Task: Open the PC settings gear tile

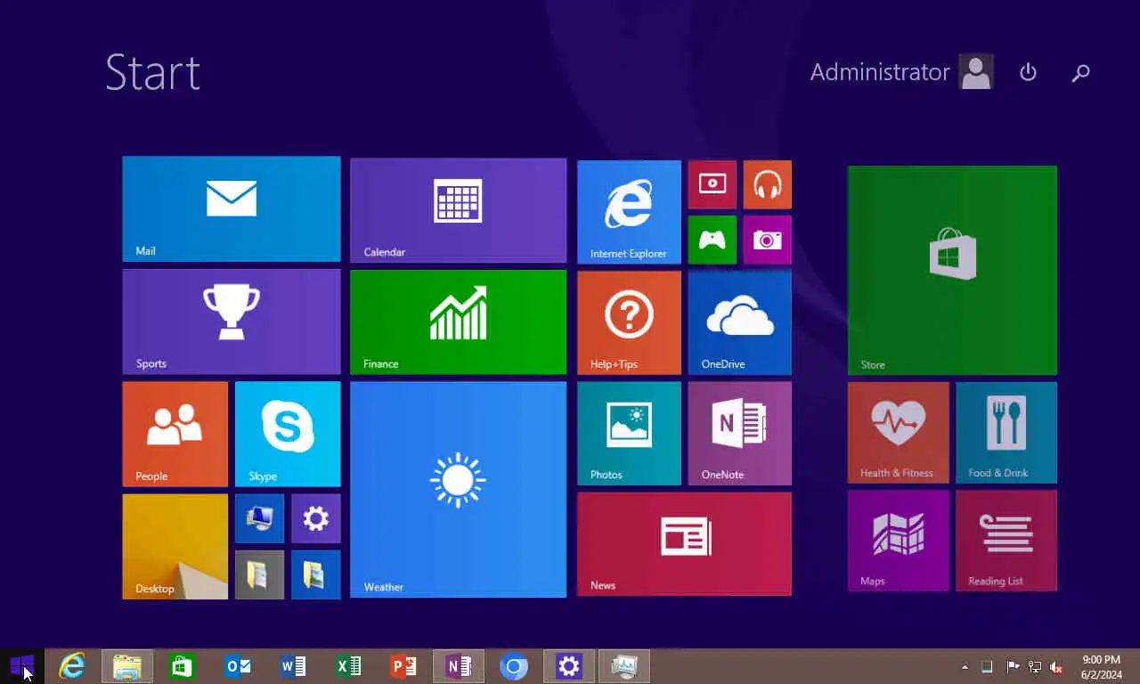Action: (x=316, y=518)
